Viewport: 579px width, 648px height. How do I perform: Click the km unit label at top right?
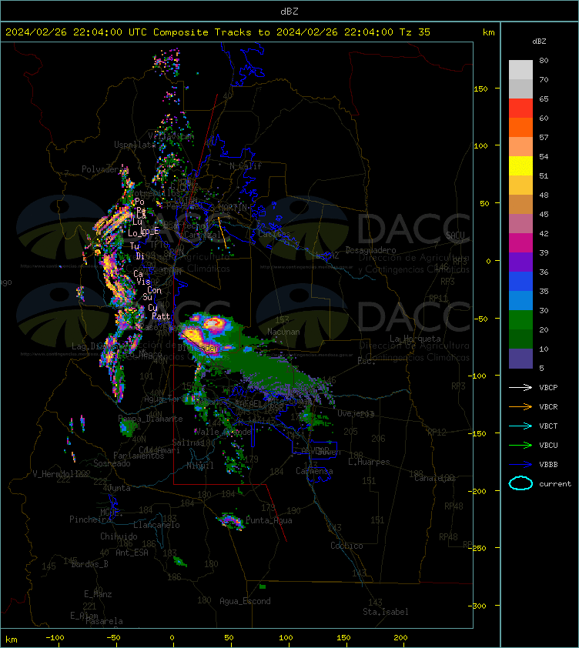488,32
